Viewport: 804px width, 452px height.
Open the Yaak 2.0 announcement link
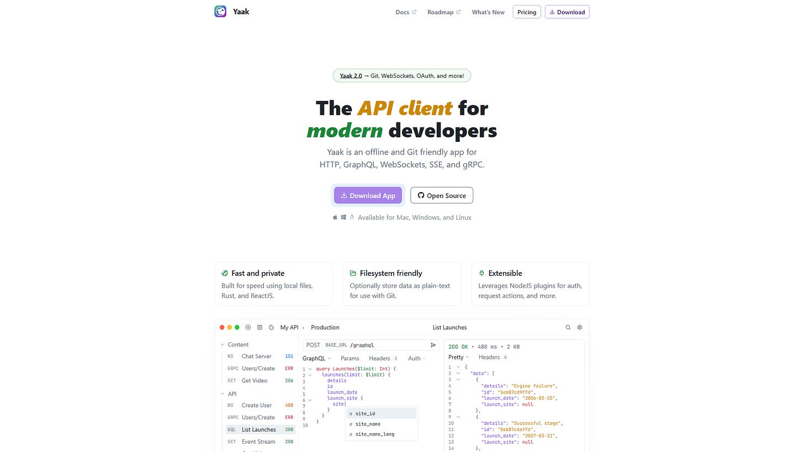(351, 76)
